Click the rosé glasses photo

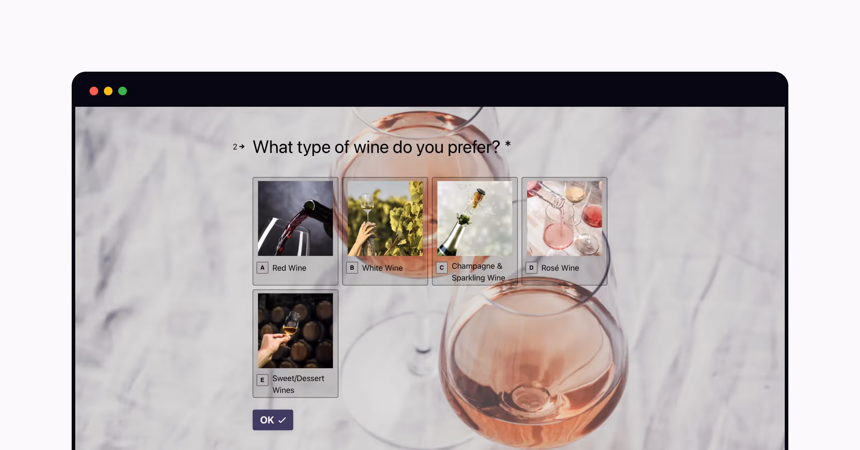coord(564,218)
